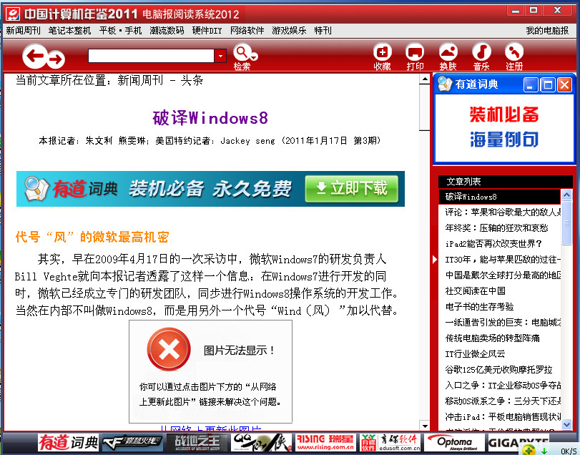Open the search box dropdown arrow
Image resolution: width=580 pixels, height=455 pixels.
coord(220,56)
